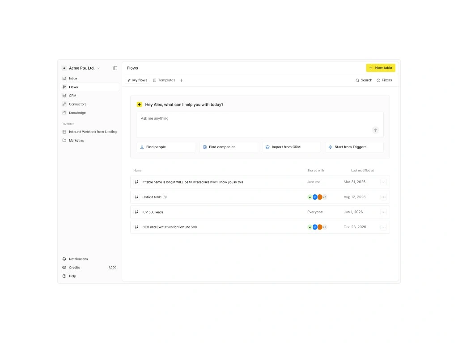Open Knowledge in the sidebar
Viewport: 458px width, 343px height.
pos(89,113)
